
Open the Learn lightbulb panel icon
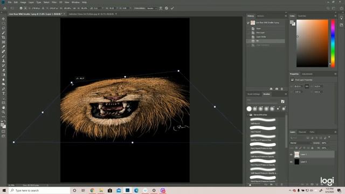[341, 18]
